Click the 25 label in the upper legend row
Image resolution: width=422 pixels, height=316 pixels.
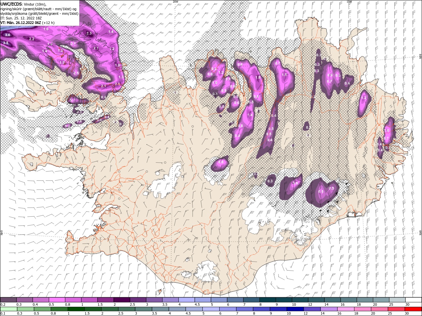pos(391,305)
